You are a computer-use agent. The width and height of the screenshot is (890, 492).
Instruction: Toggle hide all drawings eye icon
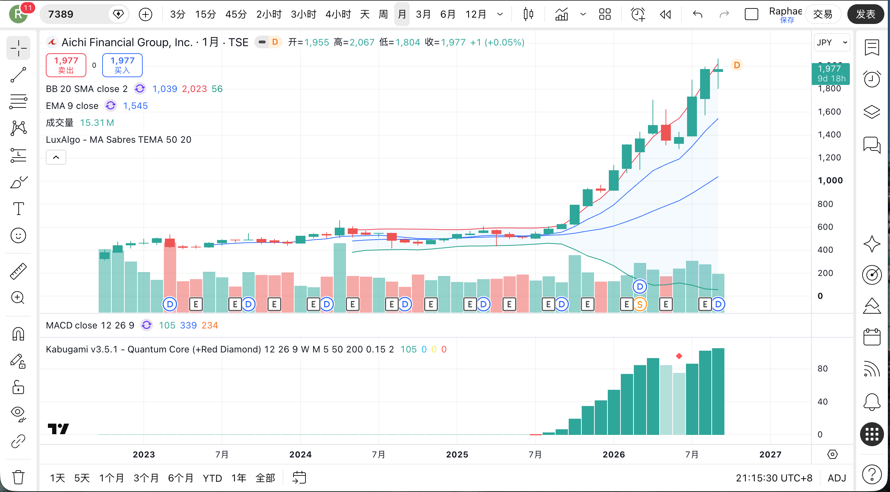coord(18,414)
